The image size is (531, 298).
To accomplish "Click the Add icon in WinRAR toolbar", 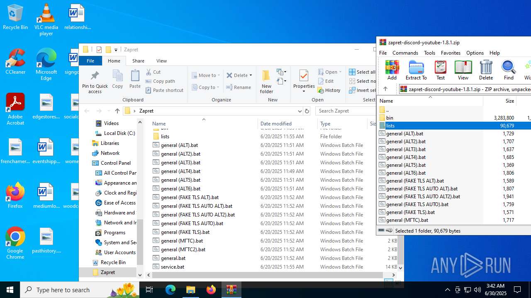I will pos(392,70).
